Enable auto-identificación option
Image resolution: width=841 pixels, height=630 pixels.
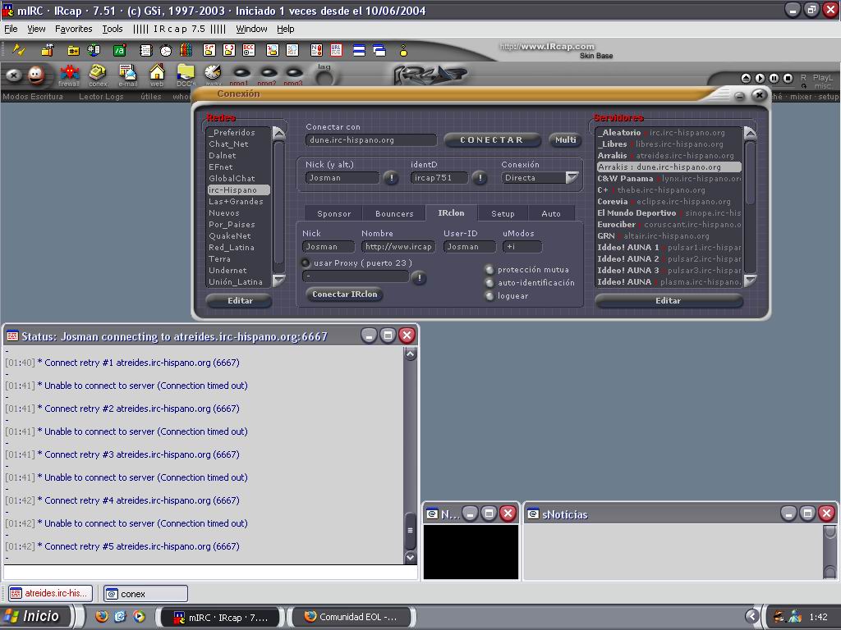click(x=489, y=282)
